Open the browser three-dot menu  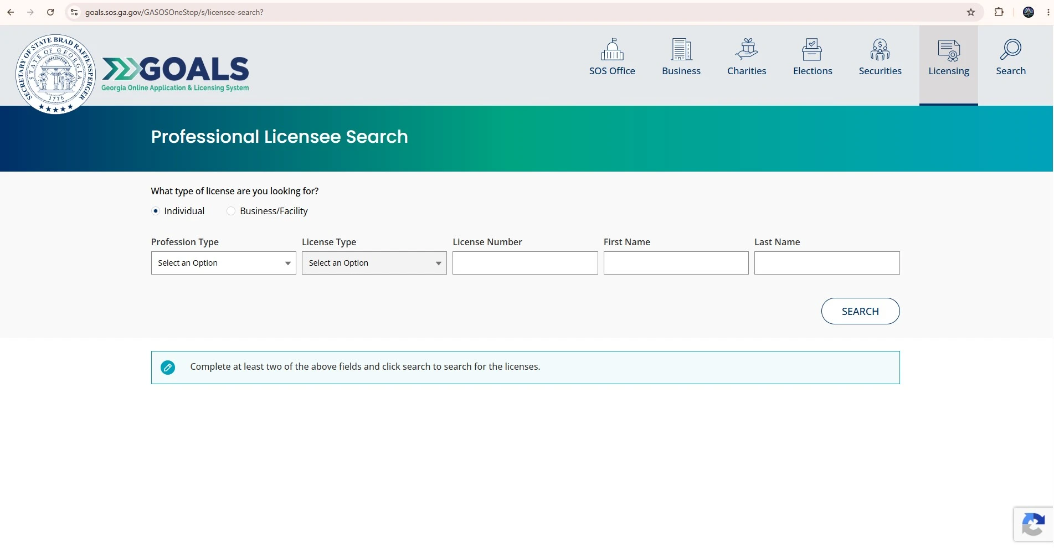[x=1048, y=12]
